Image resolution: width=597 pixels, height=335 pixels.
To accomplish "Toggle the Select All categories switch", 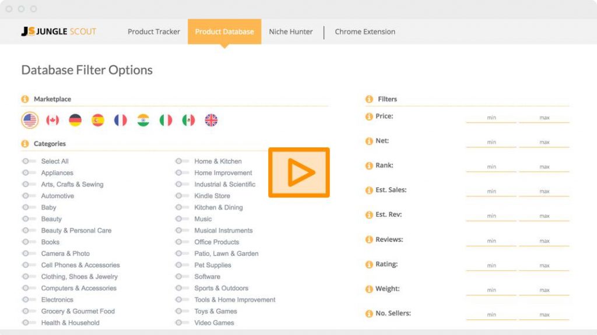I will 29,161.
